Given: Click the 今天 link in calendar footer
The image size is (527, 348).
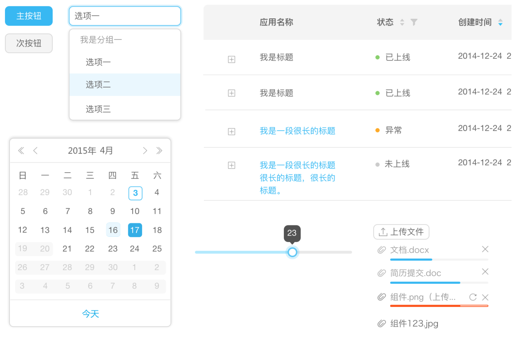Looking at the screenshot, I should 90,314.
